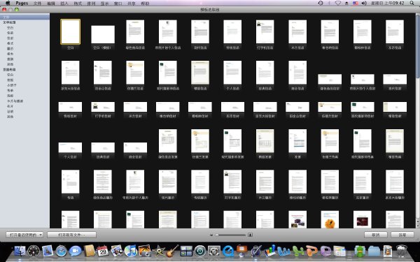Click Time Machine status icon in menu bar

(321, 3)
